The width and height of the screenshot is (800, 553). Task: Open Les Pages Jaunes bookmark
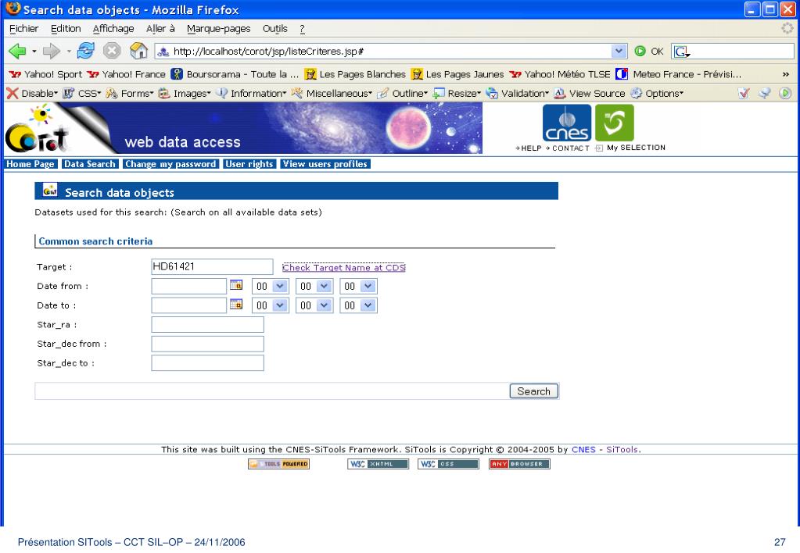point(457,74)
